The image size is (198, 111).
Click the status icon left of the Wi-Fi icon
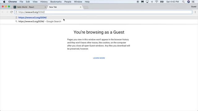coord(152,2)
